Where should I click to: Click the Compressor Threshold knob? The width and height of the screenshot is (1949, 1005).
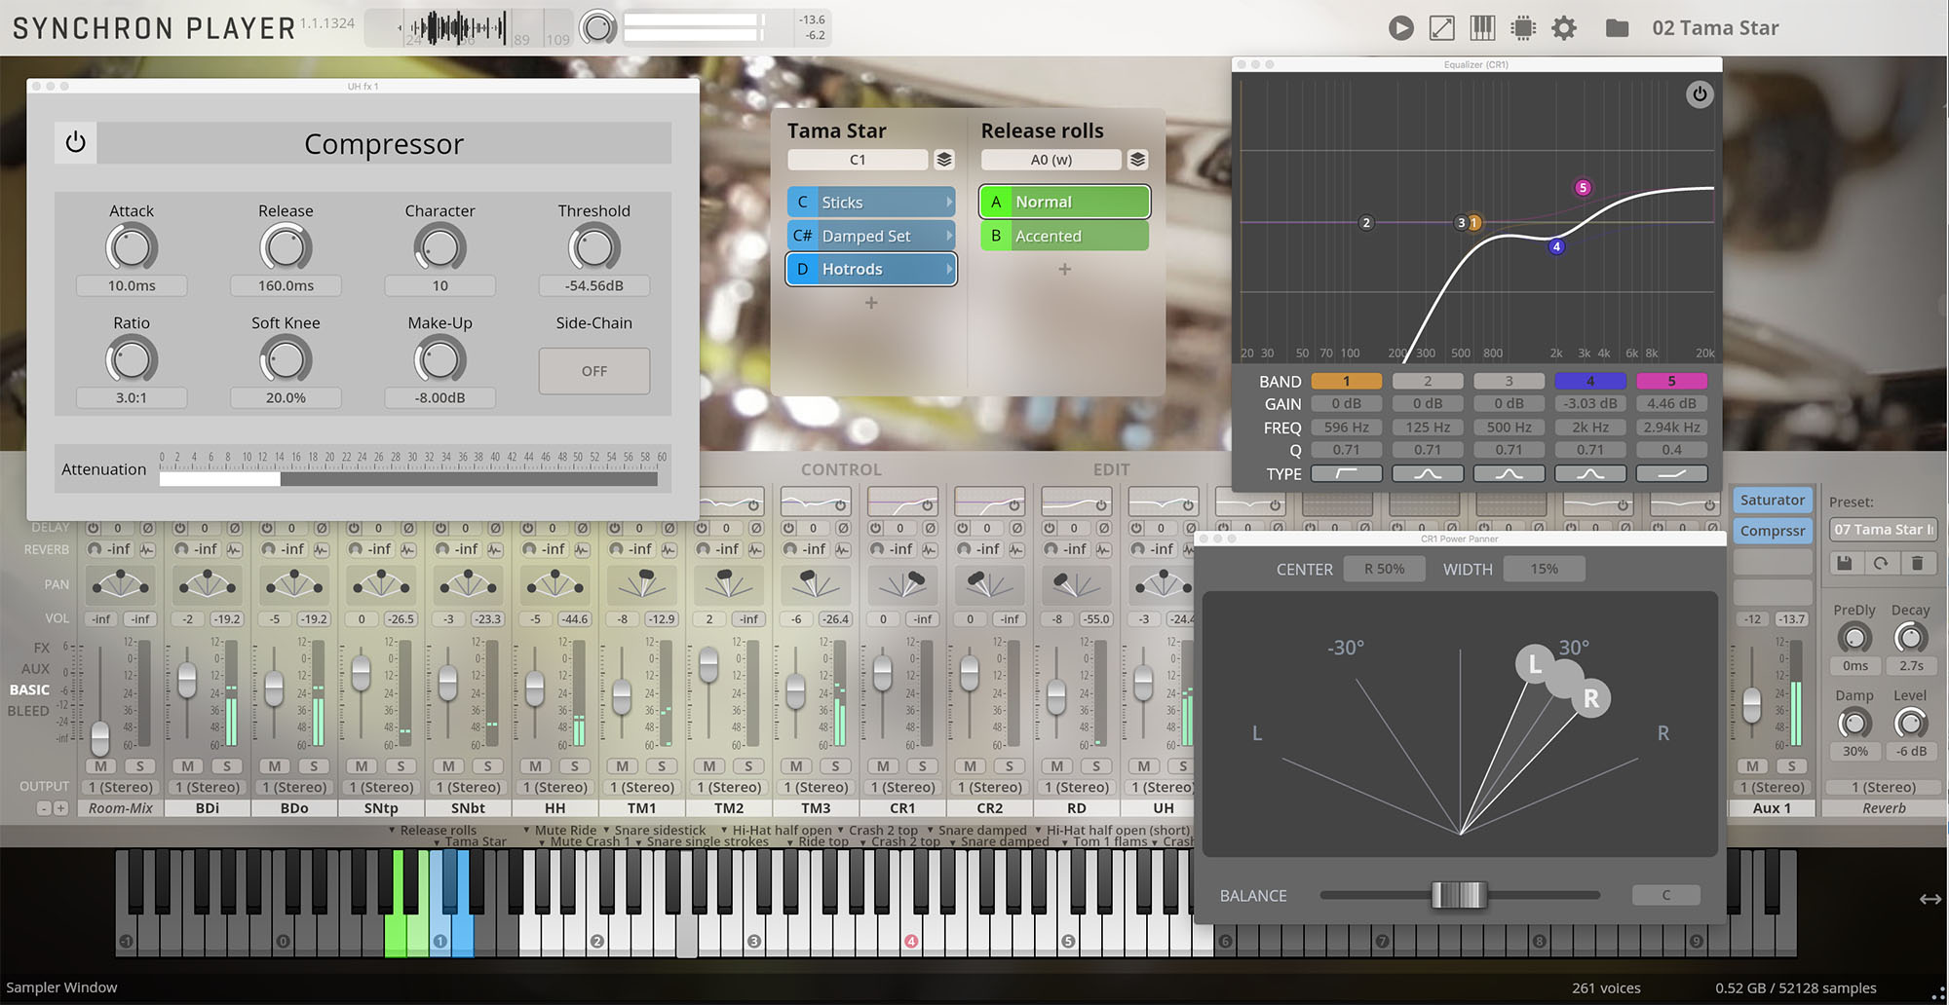pos(594,247)
